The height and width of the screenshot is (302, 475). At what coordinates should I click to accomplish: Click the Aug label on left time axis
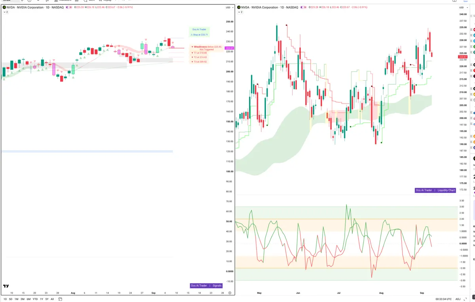73,293
